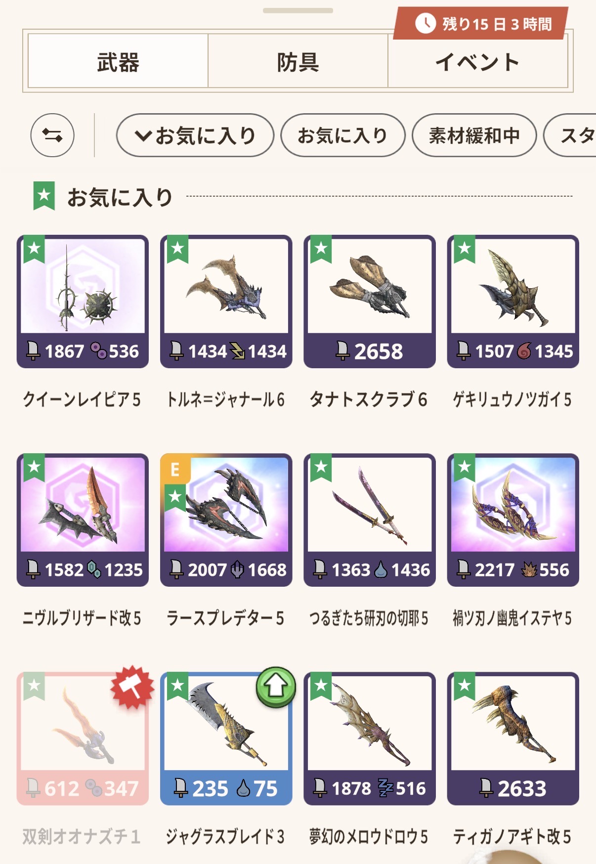
Task: Tap the orange E badge on ラースプレデター
Action: (x=175, y=469)
